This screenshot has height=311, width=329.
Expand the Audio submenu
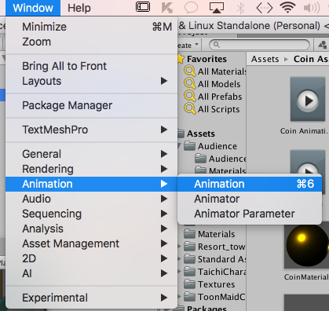(92, 199)
